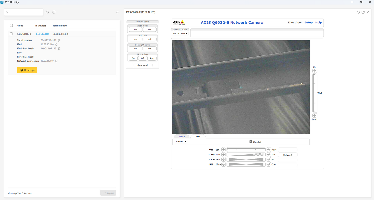Copy the IPv4 address 10.69.17.160
This screenshot has height=200, width=374.
tap(56, 45)
